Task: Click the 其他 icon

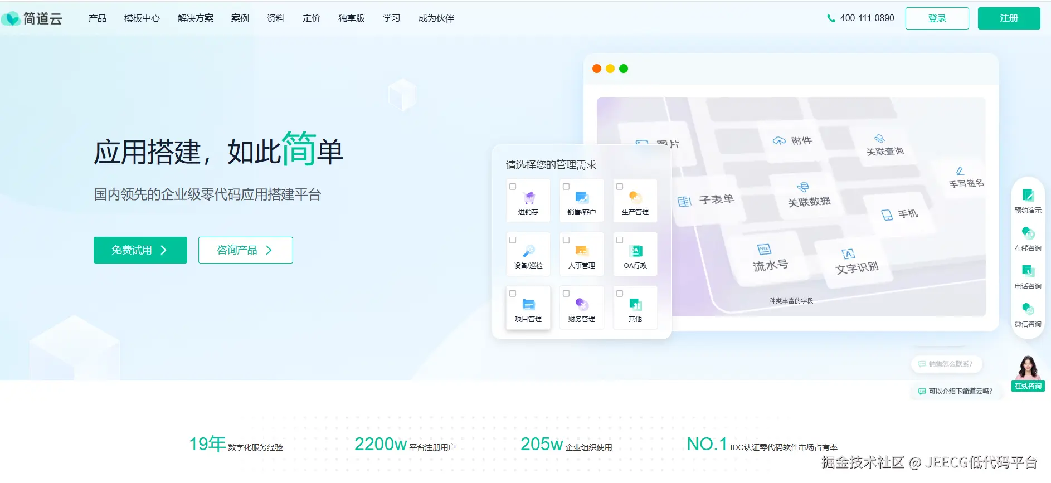Action: 635,305
